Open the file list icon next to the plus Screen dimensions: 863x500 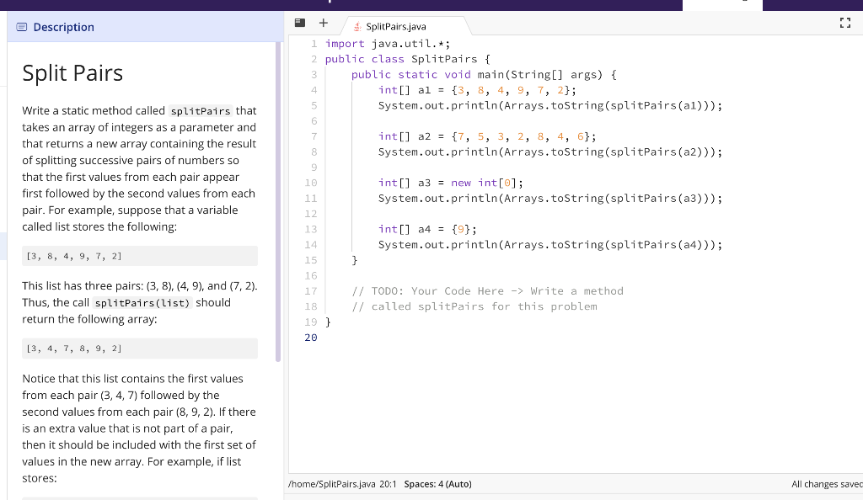coord(299,23)
